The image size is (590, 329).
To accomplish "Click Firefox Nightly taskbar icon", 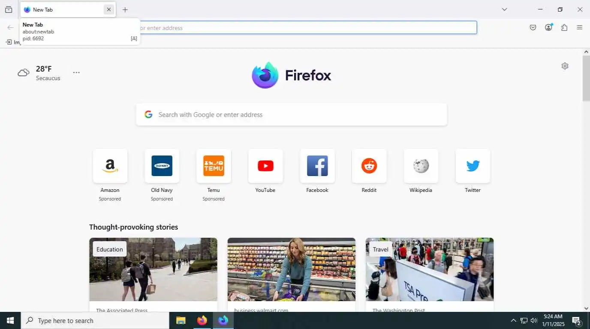I will pos(223,320).
